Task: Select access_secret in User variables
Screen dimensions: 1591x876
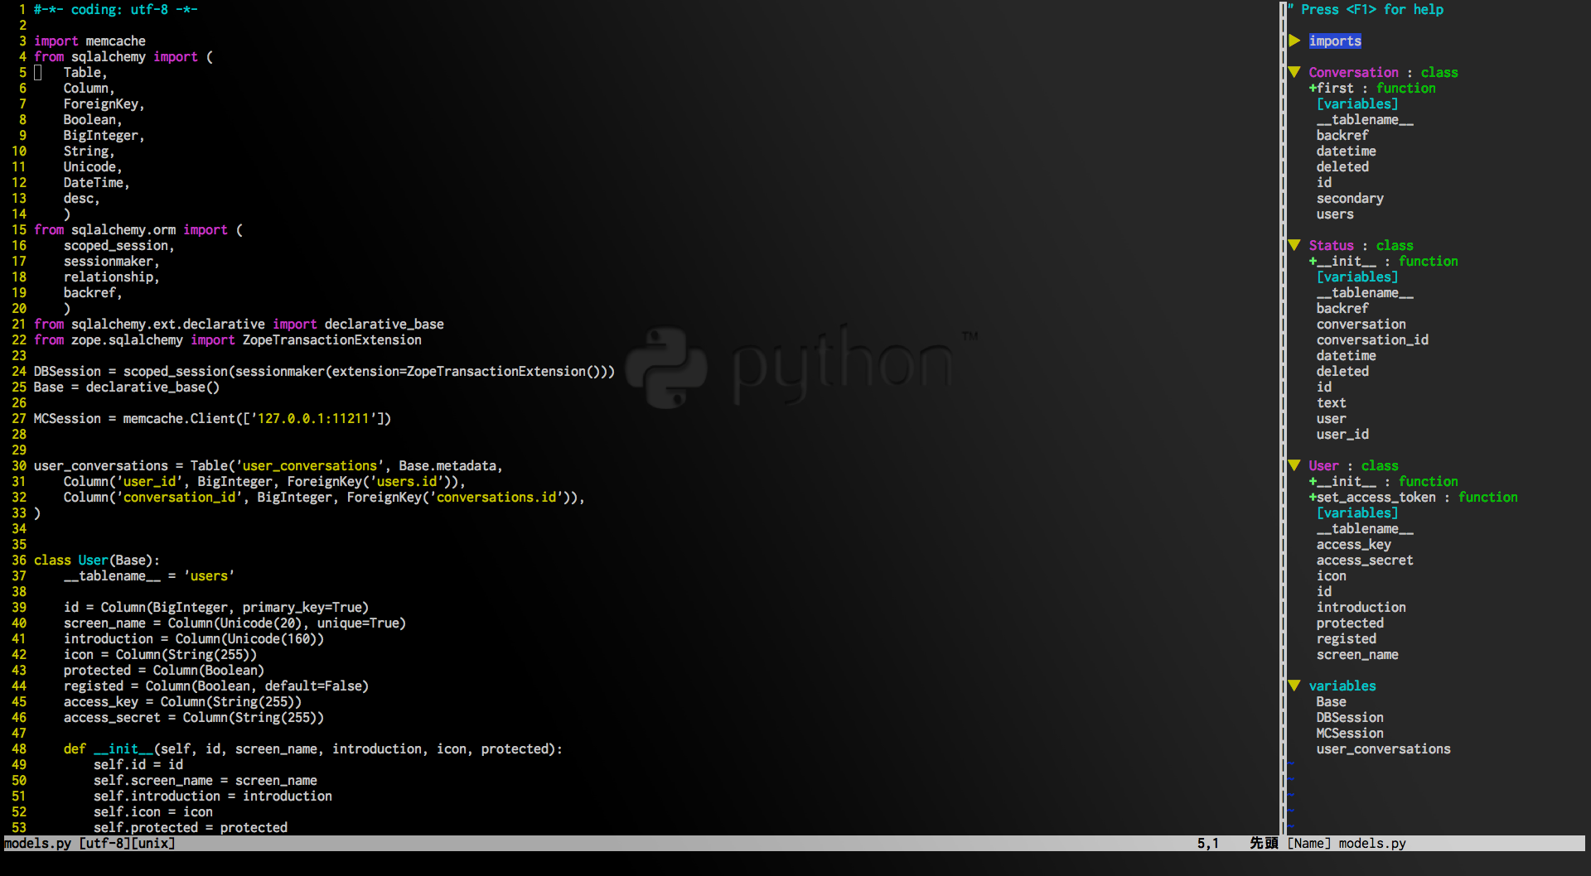Action: click(1365, 560)
